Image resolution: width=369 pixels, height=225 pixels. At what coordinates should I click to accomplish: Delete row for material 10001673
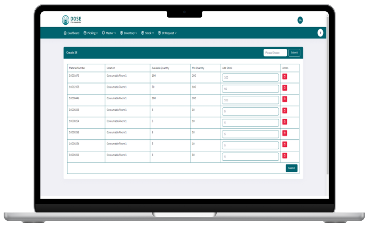tap(284, 77)
